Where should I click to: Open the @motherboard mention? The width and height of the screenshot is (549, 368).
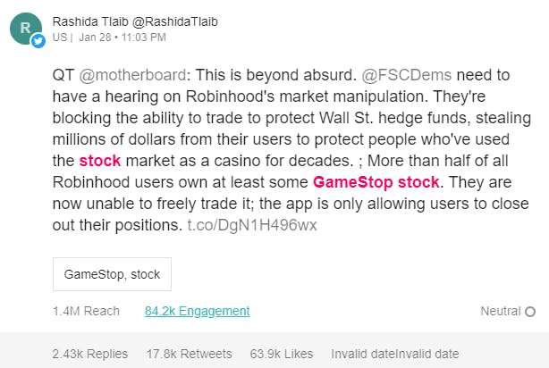point(132,75)
